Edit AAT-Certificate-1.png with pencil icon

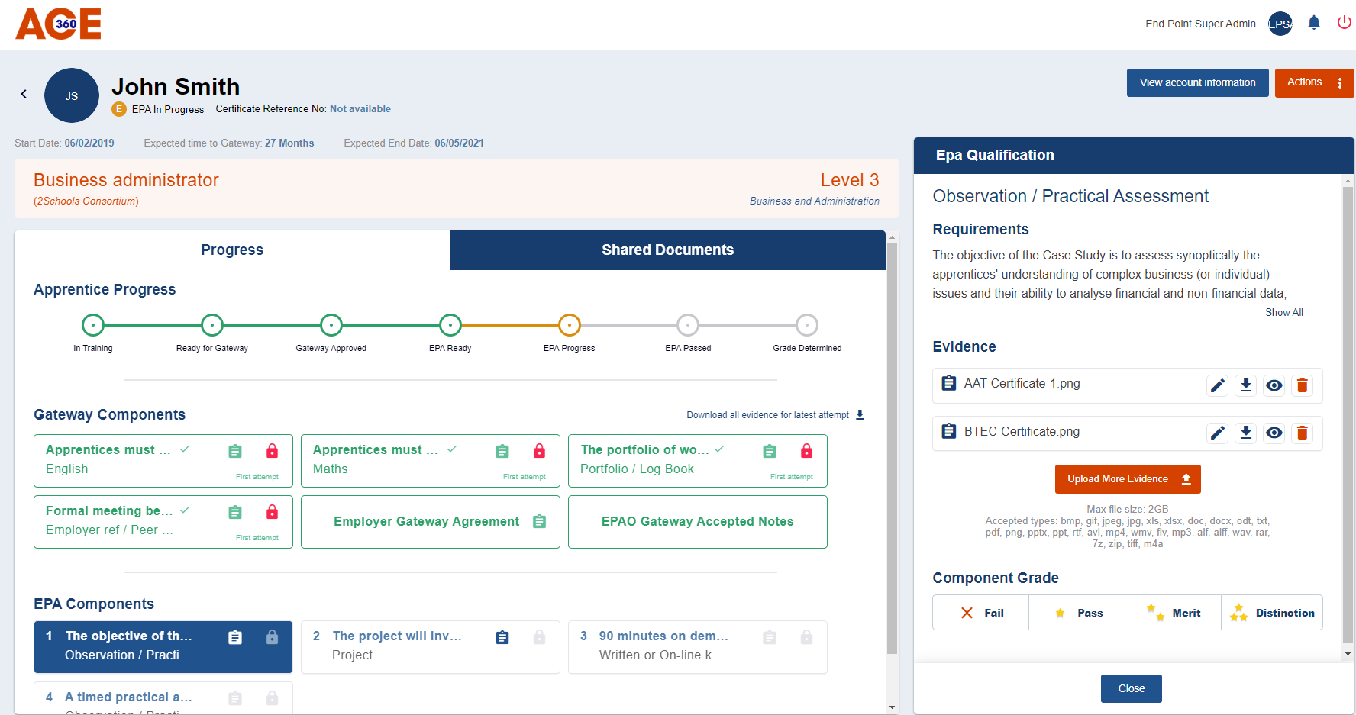point(1217,385)
